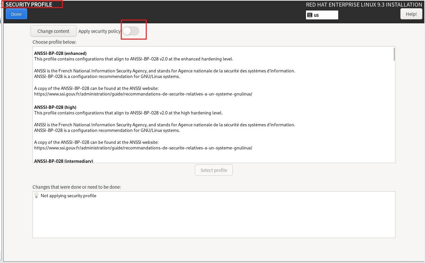
Task: Click the ssi.gouv.fr URL under the high profile
Action: (143, 148)
